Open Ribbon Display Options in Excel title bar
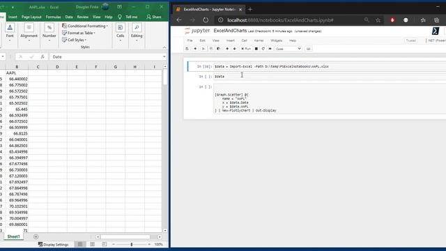This screenshot has width=446, height=251. tap(119, 7)
